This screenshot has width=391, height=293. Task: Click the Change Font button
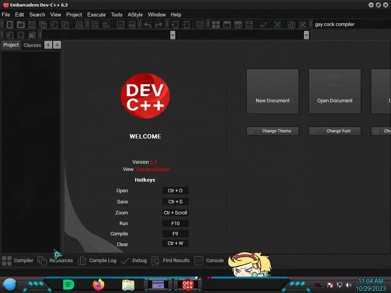pyautogui.click(x=334, y=131)
